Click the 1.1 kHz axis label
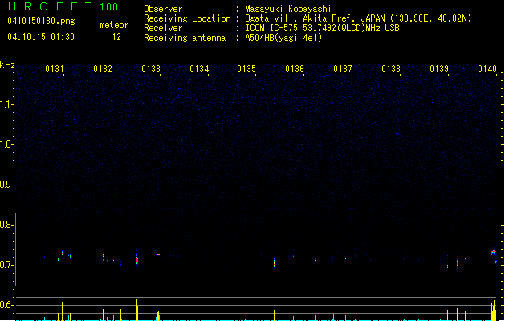The width and height of the screenshot is (505, 321). pyautogui.click(x=6, y=104)
